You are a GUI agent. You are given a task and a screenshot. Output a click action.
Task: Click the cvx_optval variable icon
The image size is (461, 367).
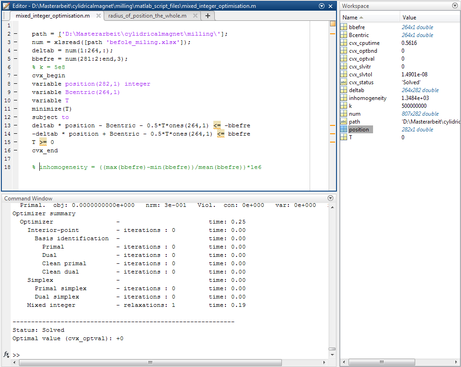coord(344,58)
